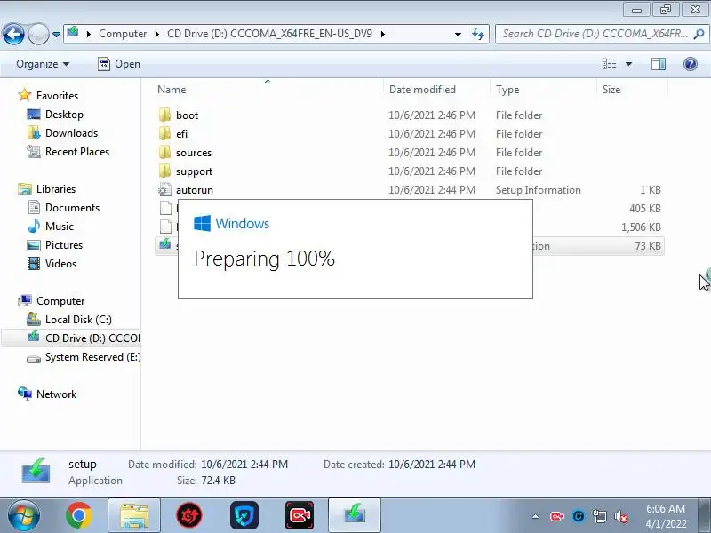The image size is (711, 533).
Task: Click the Forward navigation arrow
Action: (x=38, y=34)
